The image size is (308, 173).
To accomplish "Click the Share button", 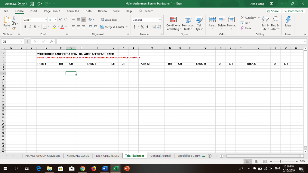I will 273,11.
